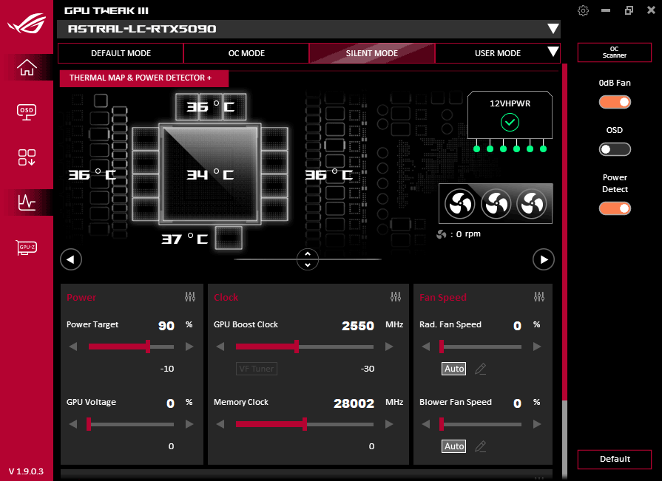662x481 pixels.
Task: Switch to Default Mode tab
Action: (x=121, y=53)
